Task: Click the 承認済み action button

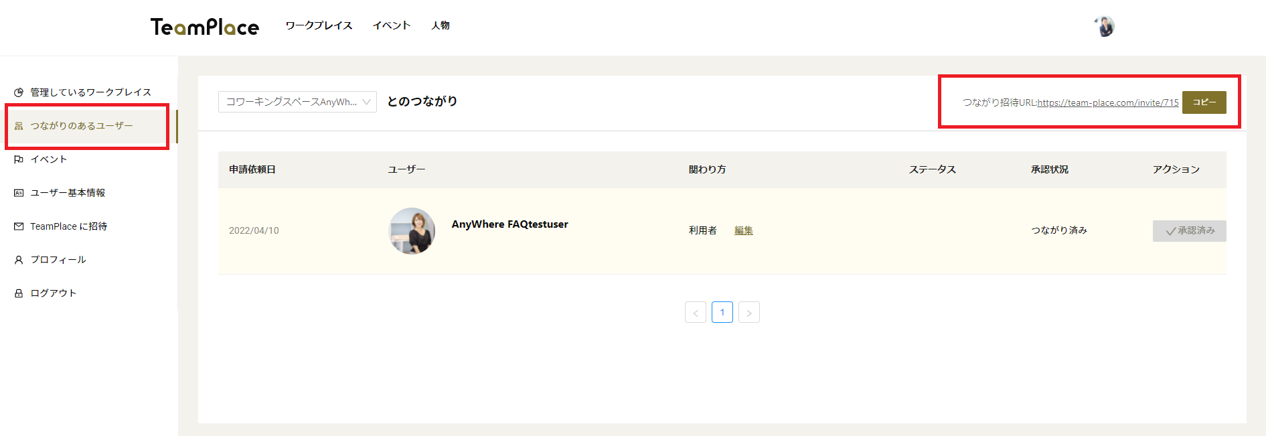Action: (1189, 230)
